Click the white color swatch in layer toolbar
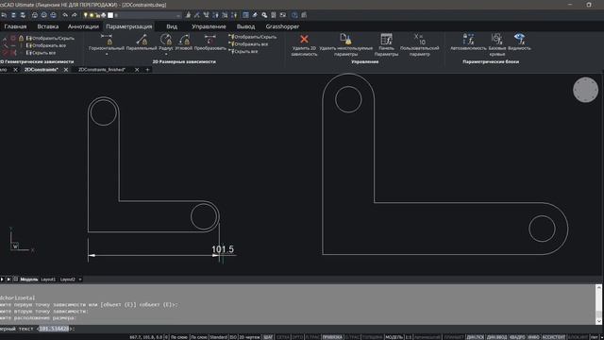Viewport: 604px width, 340px height. point(110,15)
